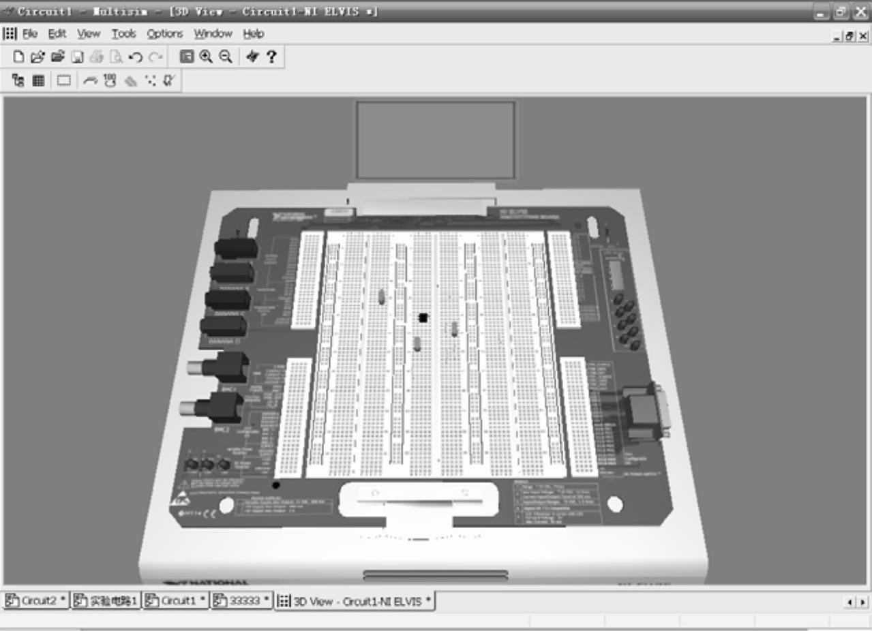Open the Edit menu
Viewport: 872px width, 631px height.
[57, 33]
